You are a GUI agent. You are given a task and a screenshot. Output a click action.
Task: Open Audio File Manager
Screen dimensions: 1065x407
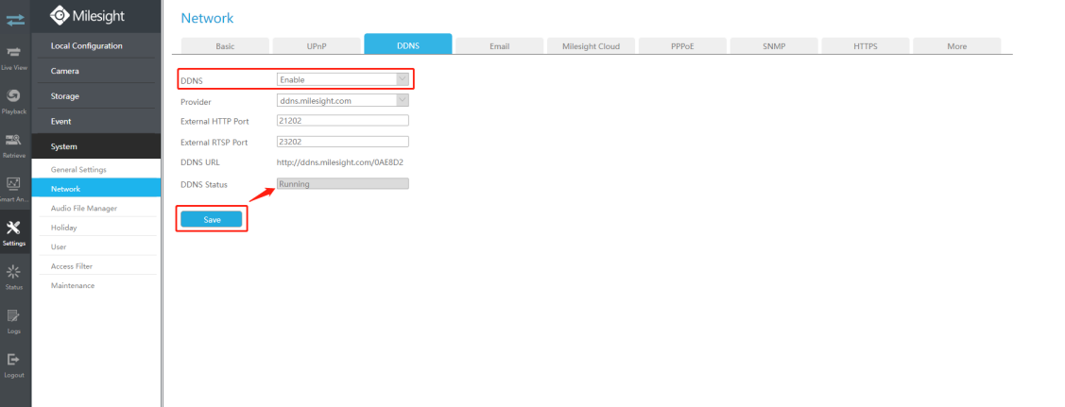tap(96, 209)
